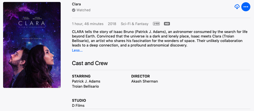Click the Watched status label
Screen dimensions: 254x111
(84, 10)
